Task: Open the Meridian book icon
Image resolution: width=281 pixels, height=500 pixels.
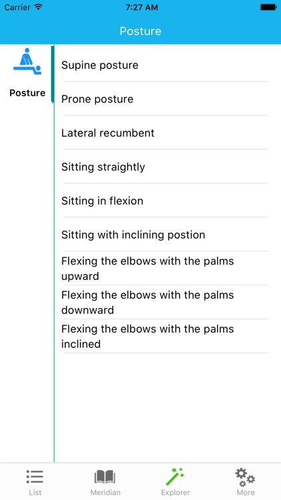Action: (105, 477)
